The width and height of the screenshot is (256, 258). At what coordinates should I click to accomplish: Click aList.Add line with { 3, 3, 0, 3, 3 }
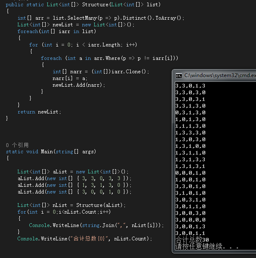[x=75, y=178]
